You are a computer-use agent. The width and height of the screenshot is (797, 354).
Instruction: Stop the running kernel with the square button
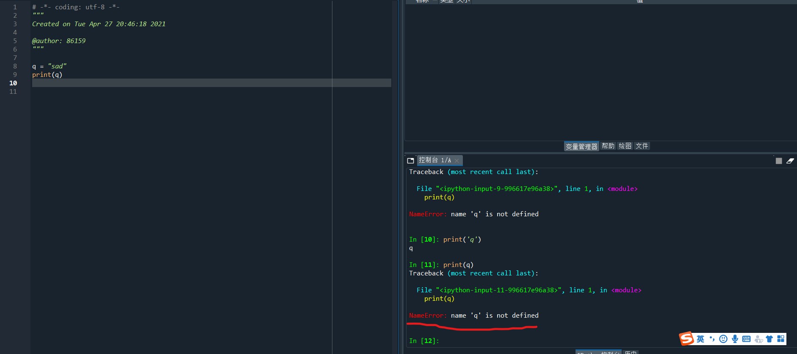point(779,161)
